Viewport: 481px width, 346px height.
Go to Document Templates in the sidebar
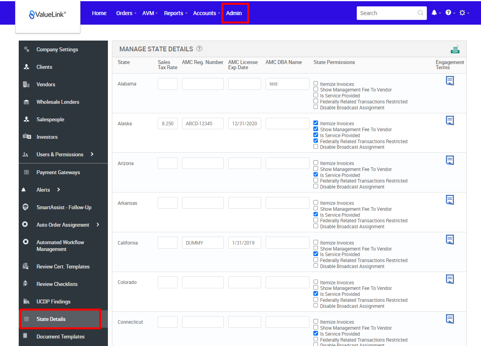(60, 336)
